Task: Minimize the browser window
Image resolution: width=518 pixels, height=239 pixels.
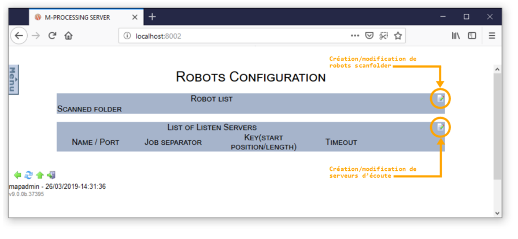Action: pos(443,17)
